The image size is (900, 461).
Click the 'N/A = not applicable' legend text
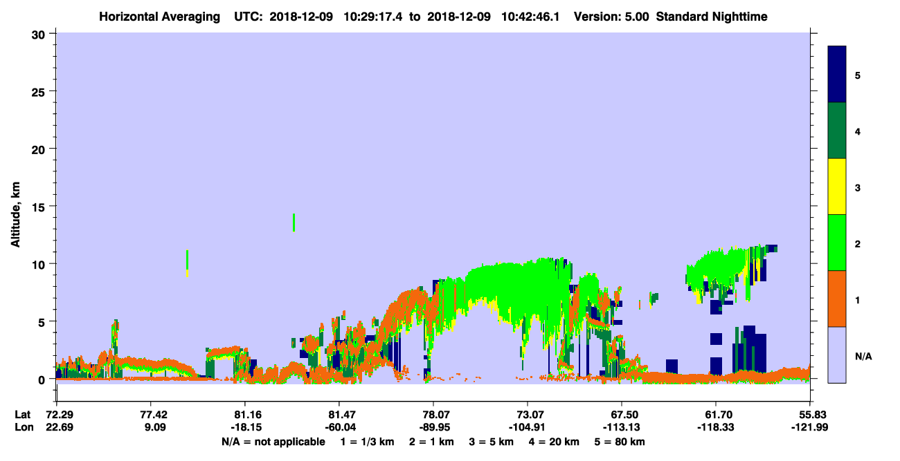(273, 442)
